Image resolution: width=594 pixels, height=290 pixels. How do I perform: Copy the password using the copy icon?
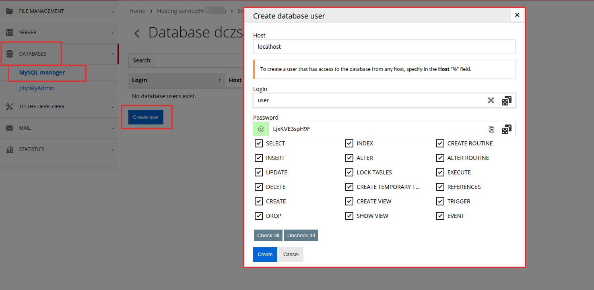(x=491, y=129)
